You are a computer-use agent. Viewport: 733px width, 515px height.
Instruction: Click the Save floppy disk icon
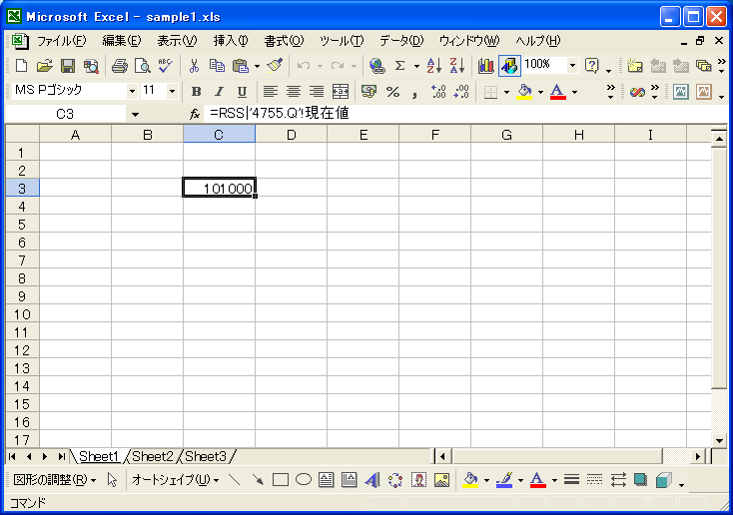(x=69, y=66)
